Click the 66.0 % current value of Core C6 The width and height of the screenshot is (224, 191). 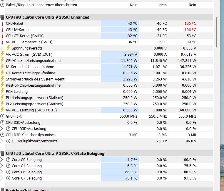(131, 172)
